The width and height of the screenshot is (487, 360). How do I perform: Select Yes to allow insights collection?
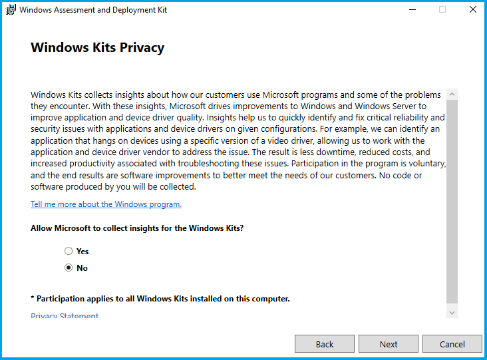pyautogui.click(x=69, y=252)
